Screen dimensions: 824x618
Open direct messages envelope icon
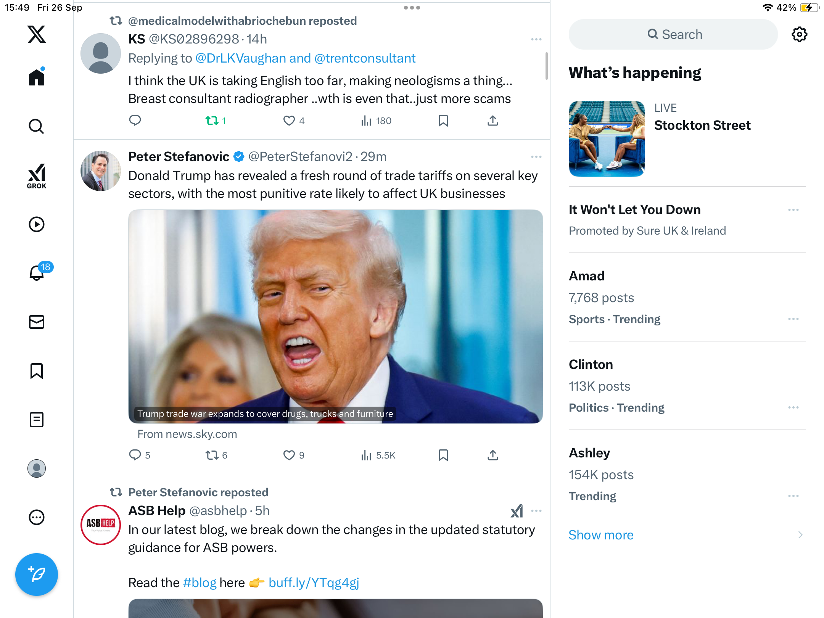coord(37,322)
